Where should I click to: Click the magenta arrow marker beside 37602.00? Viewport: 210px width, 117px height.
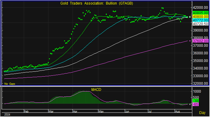click(x=190, y=41)
